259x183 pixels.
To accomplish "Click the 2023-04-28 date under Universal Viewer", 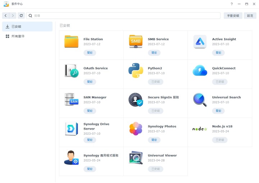I will pos(156,160).
